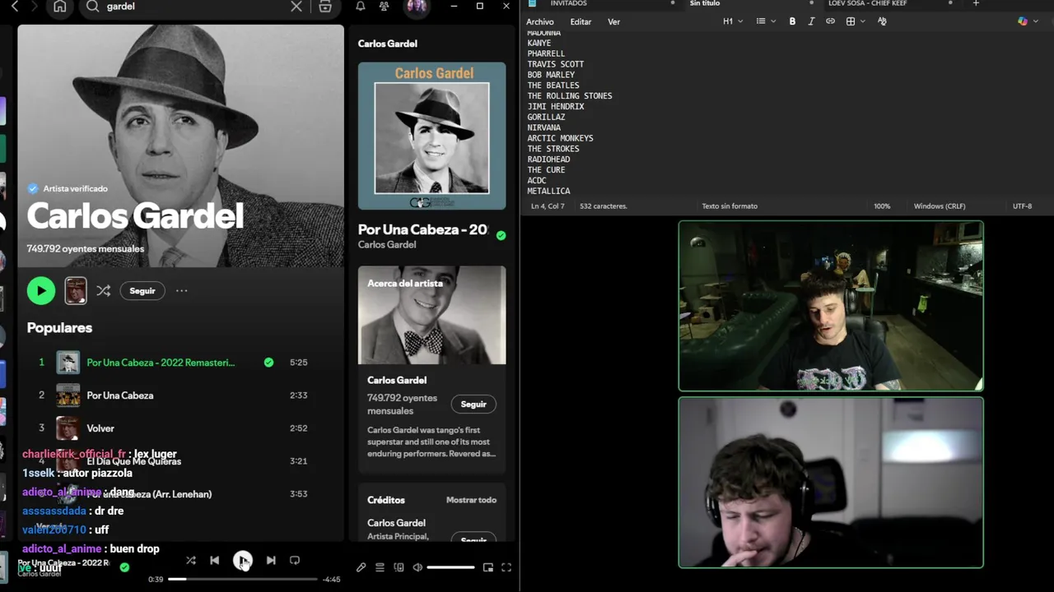Open the miniplayer icon
Viewport: 1054px width, 592px height.
pyautogui.click(x=487, y=567)
